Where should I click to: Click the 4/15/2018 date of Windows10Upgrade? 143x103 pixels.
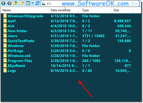64,16
